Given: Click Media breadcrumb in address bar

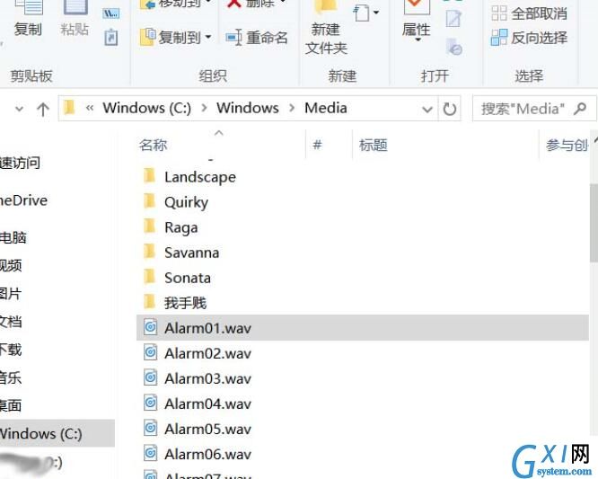Looking at the screenshot, I should (326, 108).
